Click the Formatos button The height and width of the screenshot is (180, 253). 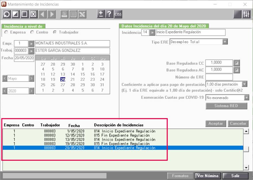[x=180, y=176]
